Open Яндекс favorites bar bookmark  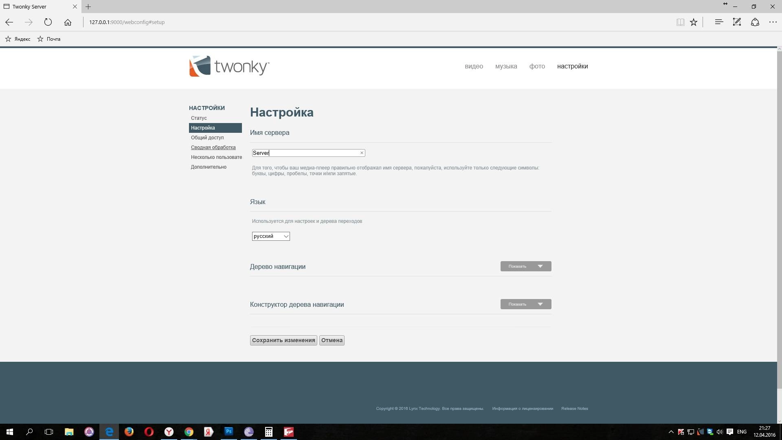18,39
